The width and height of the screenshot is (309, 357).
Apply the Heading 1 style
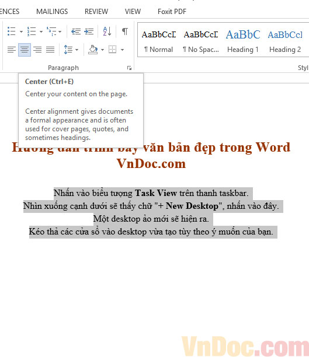pos(243,41)
